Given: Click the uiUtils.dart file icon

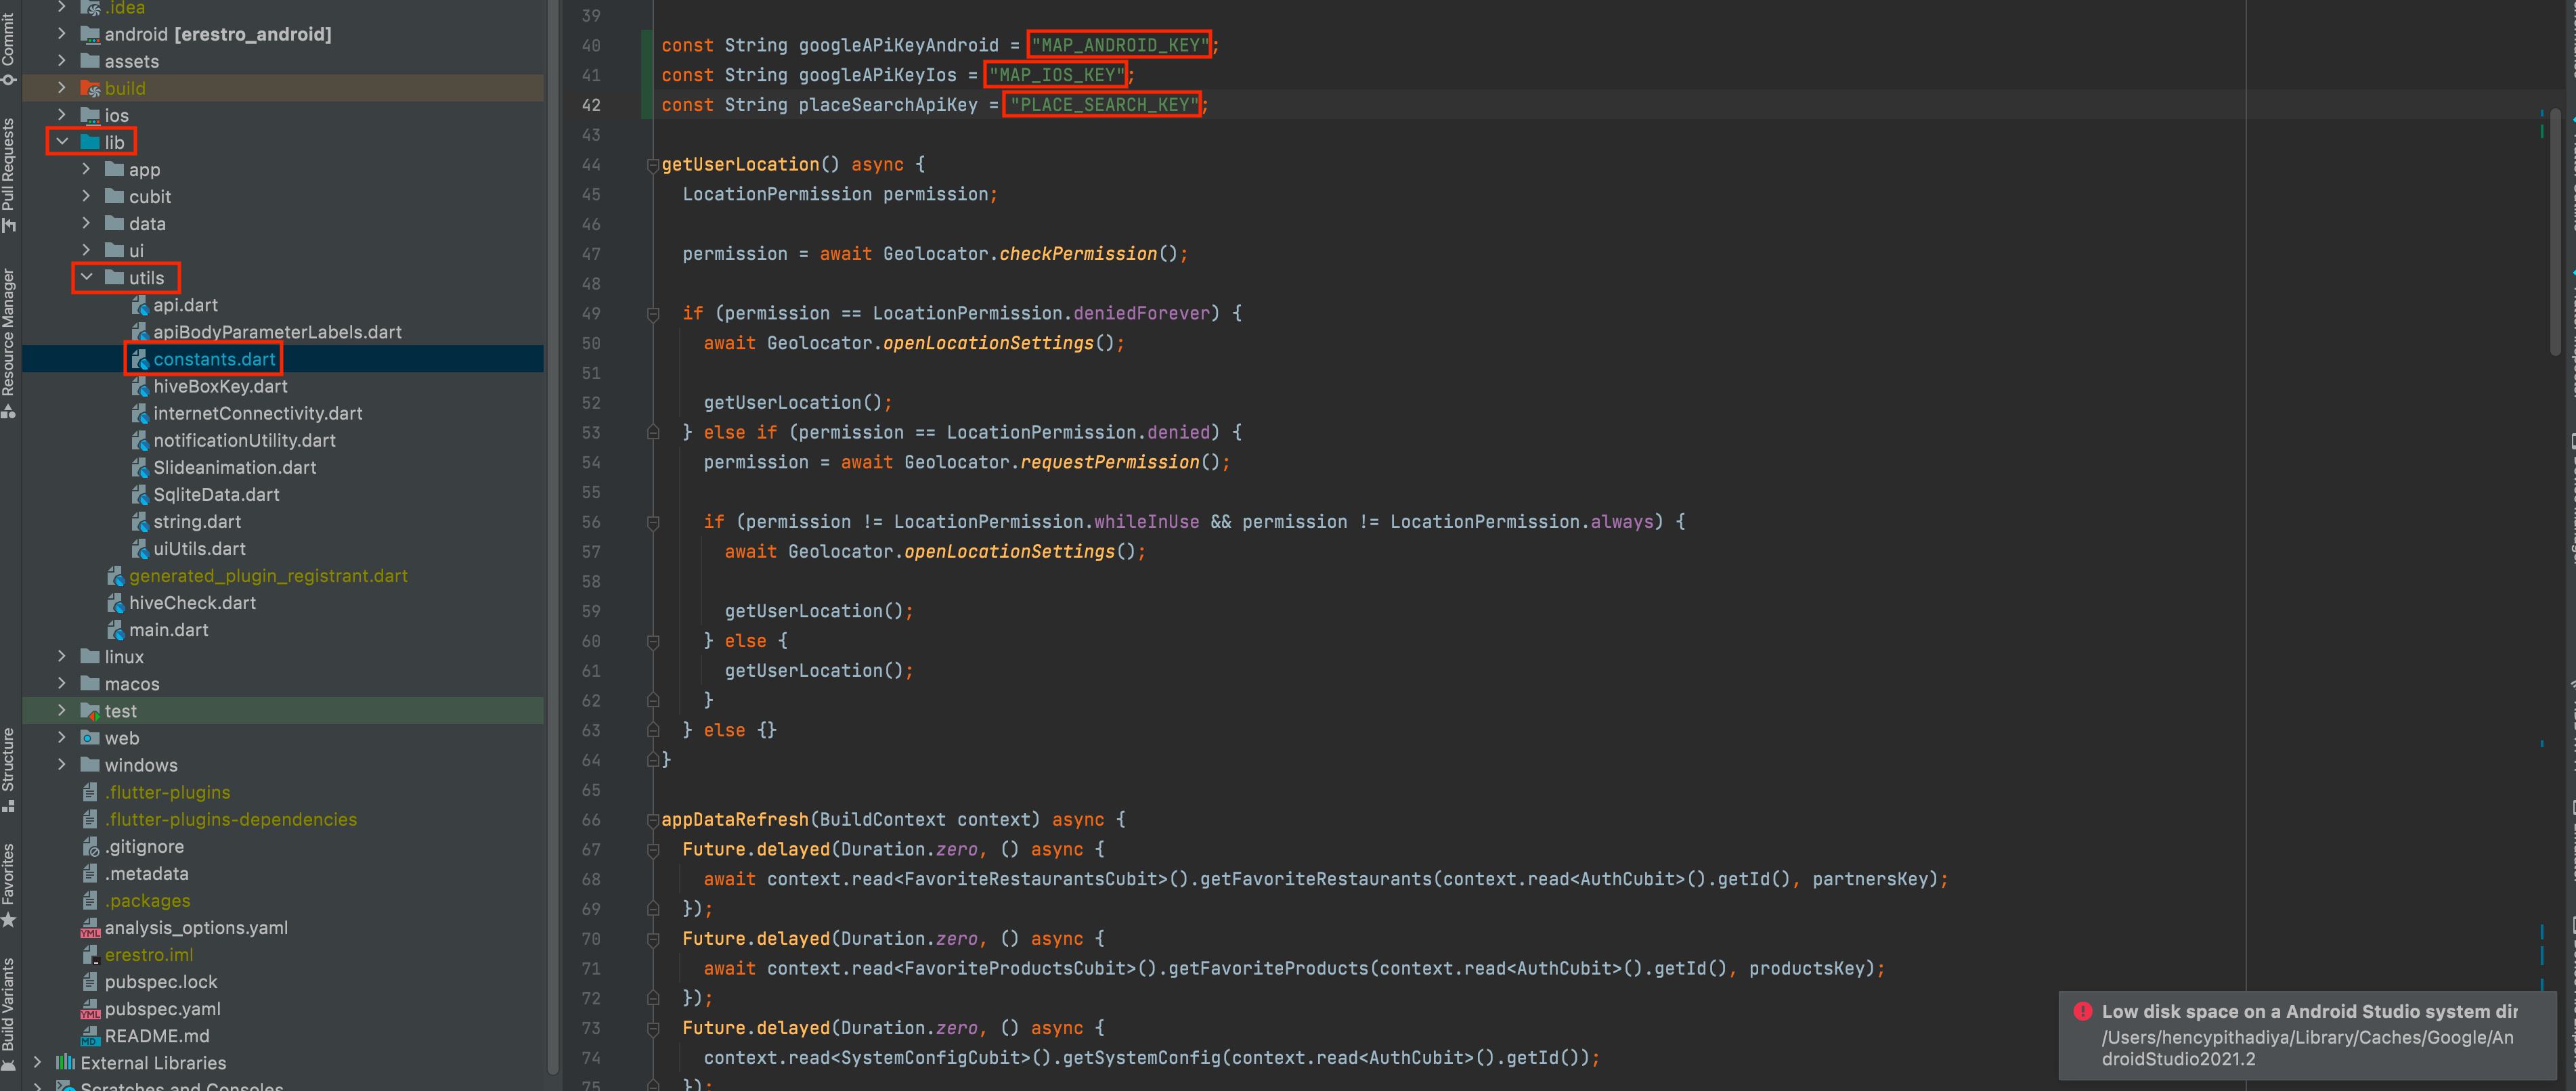Looking at the screenshot, I should pyautogui.click(x=139, y=548).
